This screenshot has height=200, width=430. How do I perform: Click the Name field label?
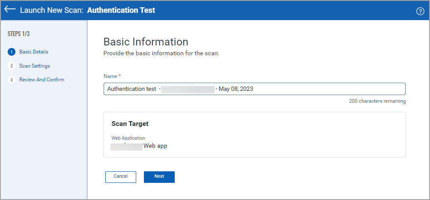(x=110, y=76)
